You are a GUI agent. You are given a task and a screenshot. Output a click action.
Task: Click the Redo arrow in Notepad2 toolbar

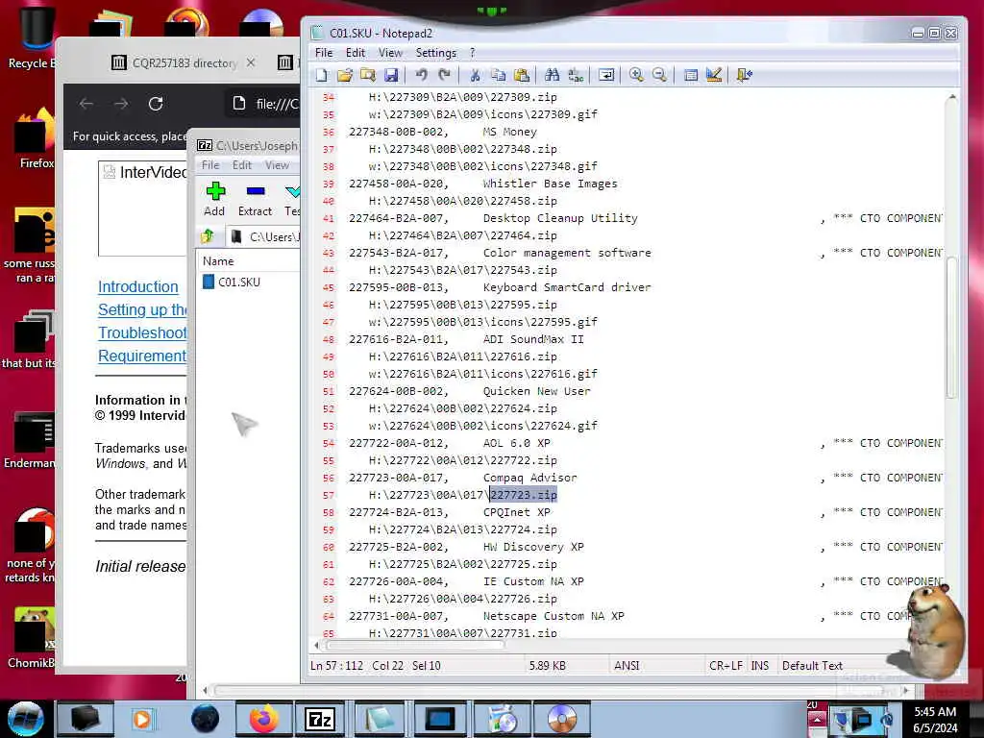click(x=444, y=75)
